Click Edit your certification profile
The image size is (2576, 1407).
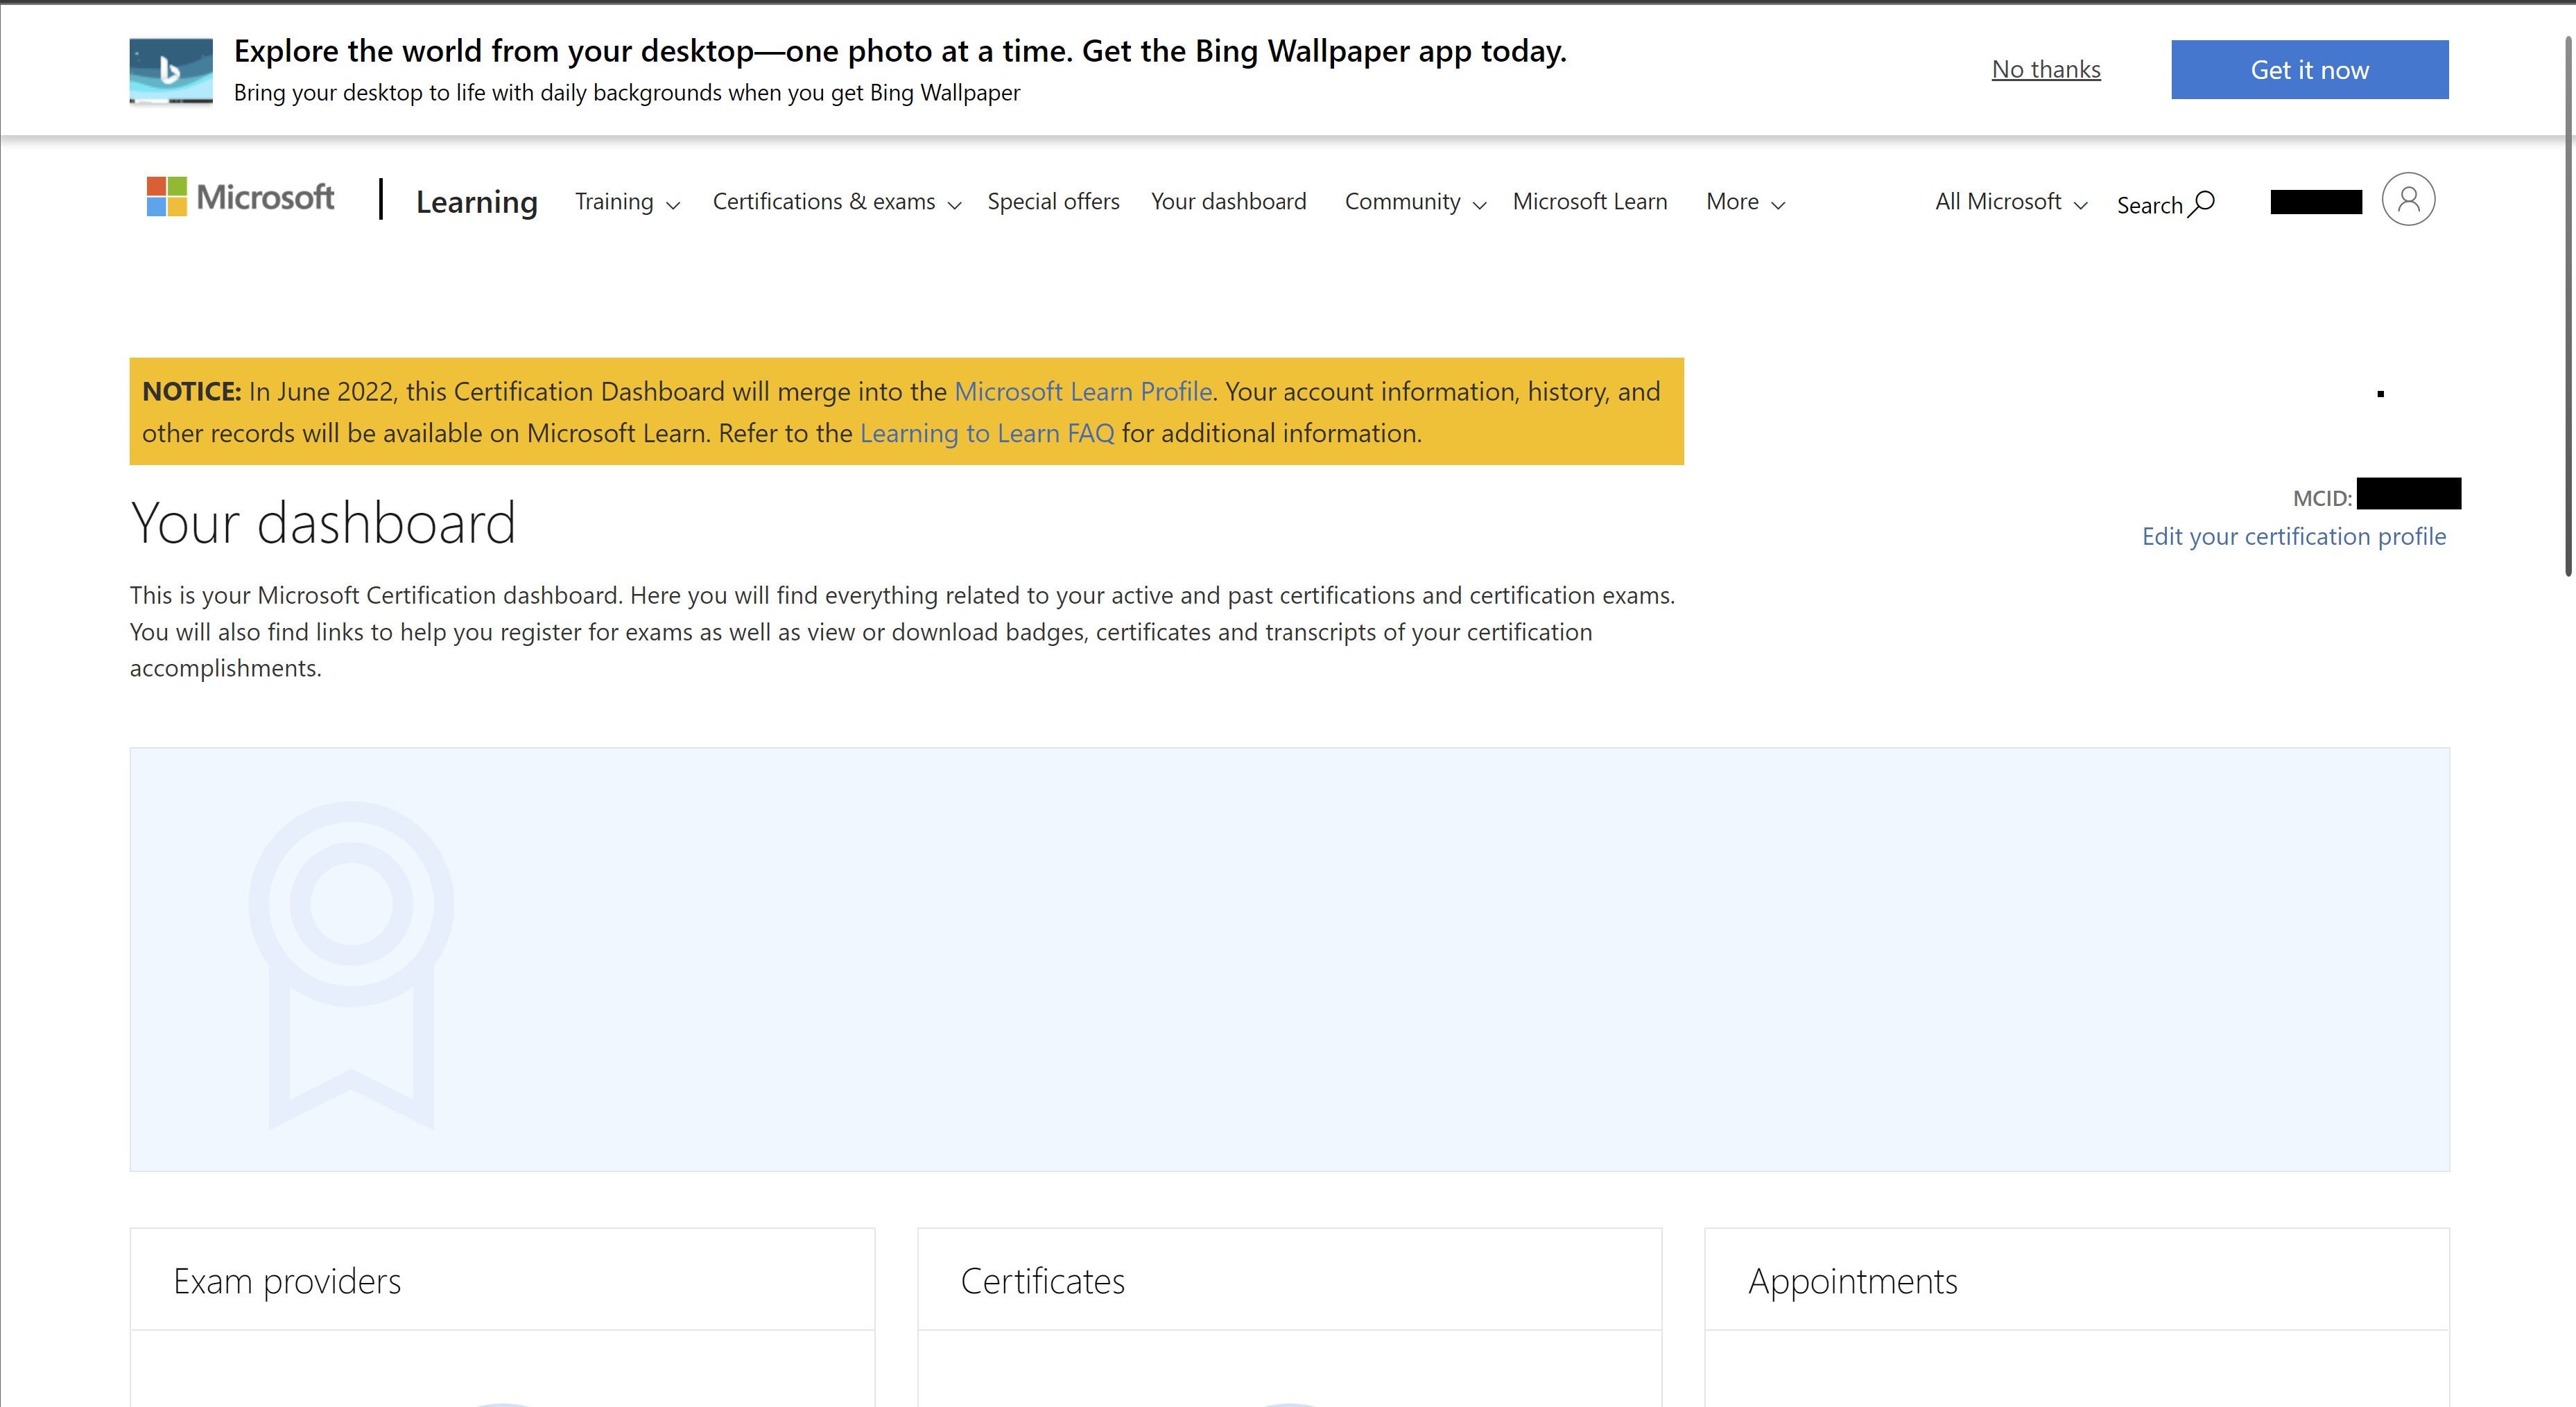2294,536
